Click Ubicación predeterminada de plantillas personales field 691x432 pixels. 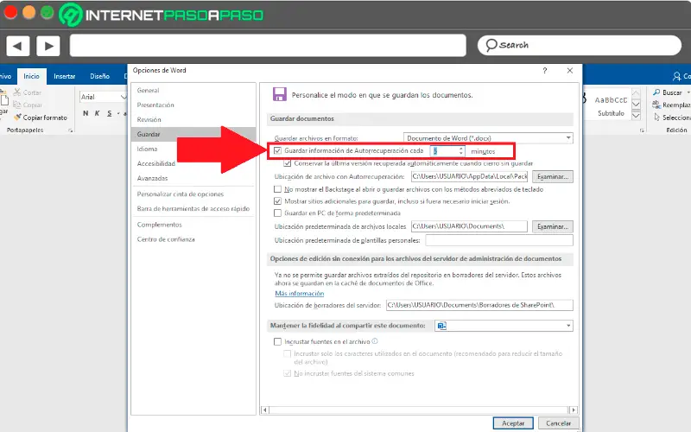[499, 240]
